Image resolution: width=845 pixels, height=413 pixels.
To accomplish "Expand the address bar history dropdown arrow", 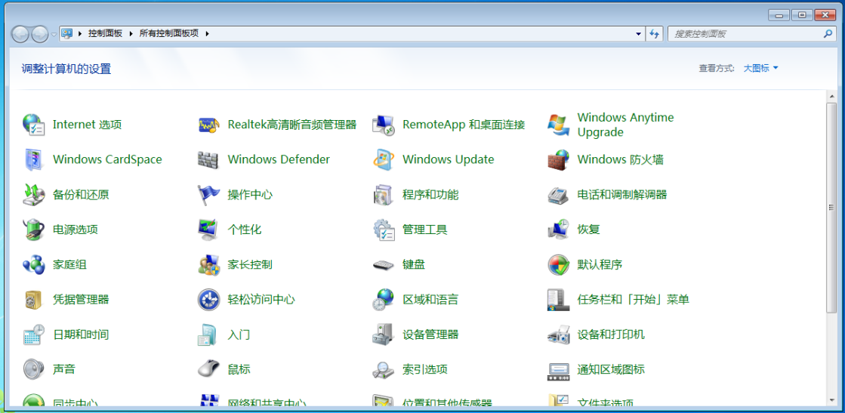I will point(639,34).
